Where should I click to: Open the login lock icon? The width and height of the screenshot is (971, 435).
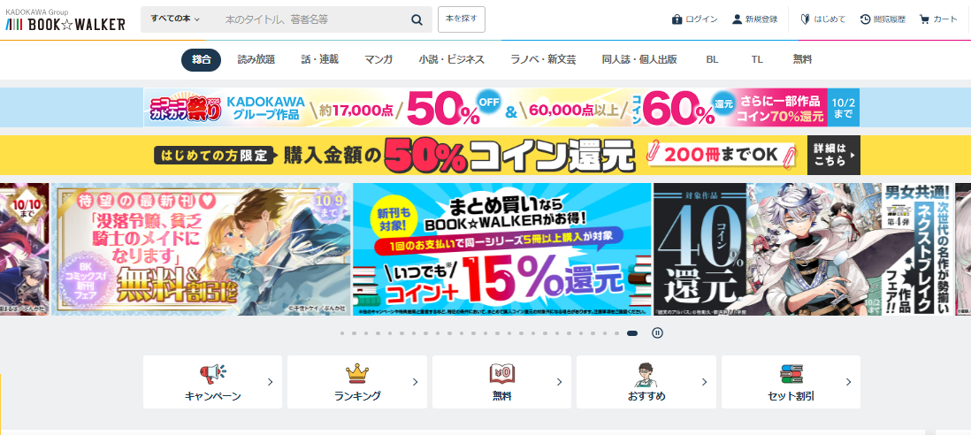677,19
